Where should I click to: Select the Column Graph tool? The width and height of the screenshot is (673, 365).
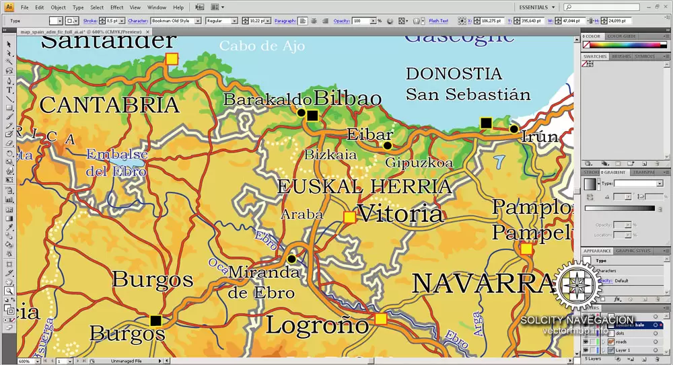coord(9,200)
